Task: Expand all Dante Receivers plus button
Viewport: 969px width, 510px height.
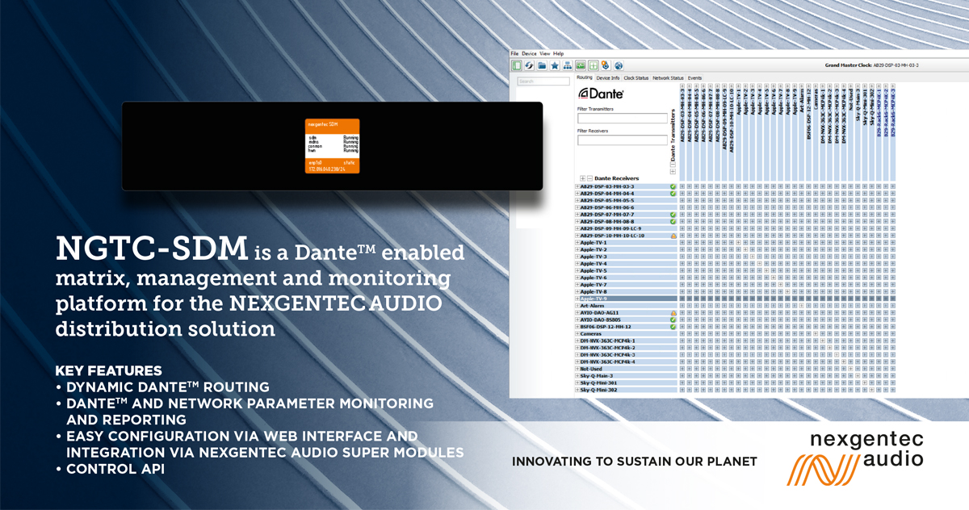Action: click(x=582, y=178)
